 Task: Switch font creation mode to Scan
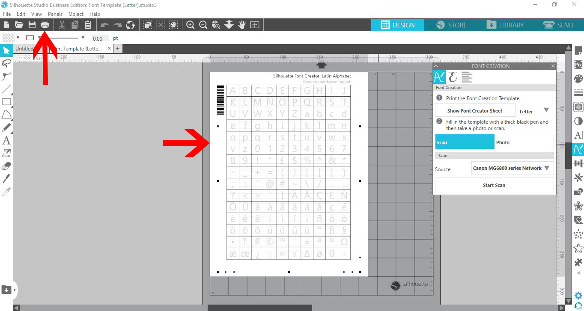(465, 142)
